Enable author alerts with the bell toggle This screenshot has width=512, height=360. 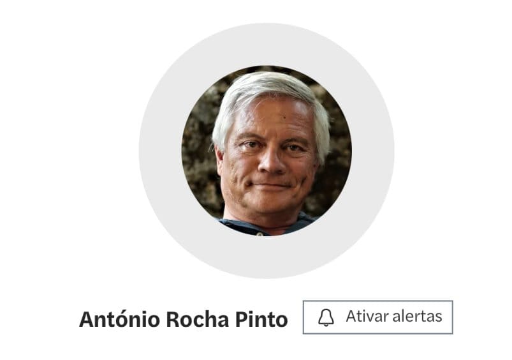point(326,317)
